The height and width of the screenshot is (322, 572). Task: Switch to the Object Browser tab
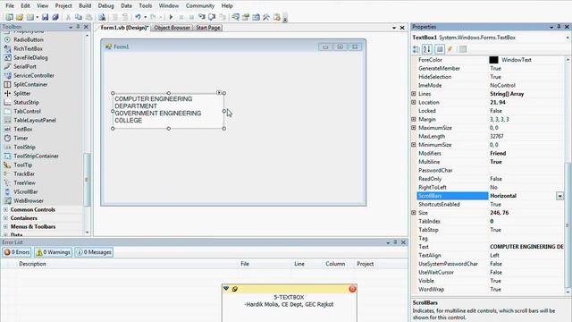(172, 28)
